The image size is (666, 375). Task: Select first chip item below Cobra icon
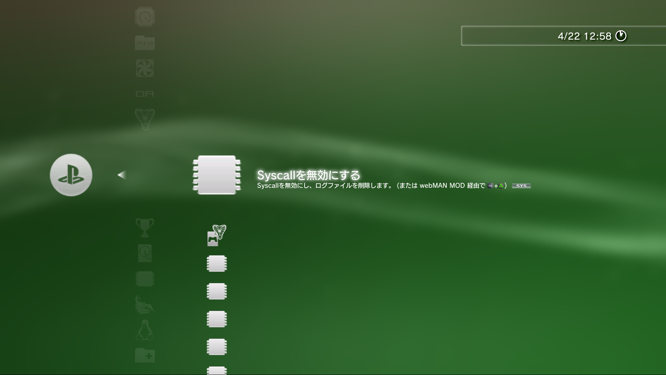(217, 264)
